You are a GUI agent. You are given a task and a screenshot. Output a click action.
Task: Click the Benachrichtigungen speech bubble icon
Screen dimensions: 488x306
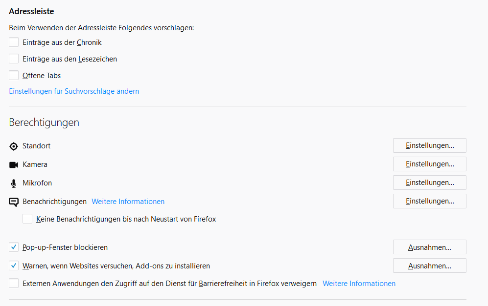pos(14,202)
